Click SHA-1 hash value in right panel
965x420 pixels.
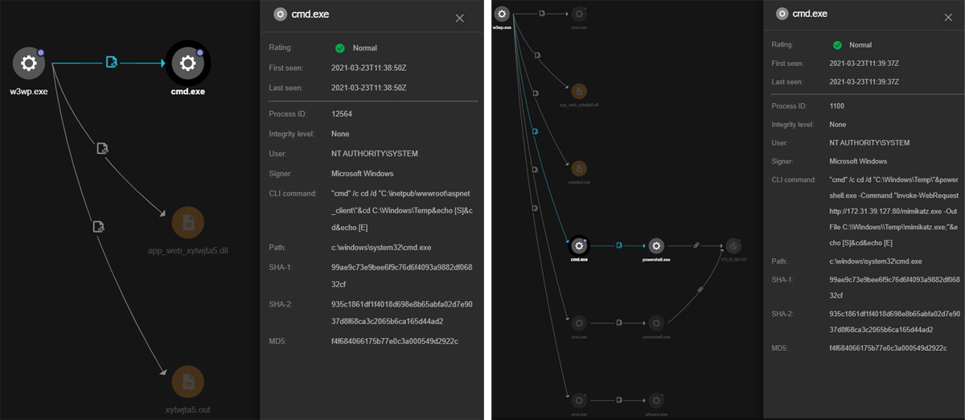coord(894,287)
